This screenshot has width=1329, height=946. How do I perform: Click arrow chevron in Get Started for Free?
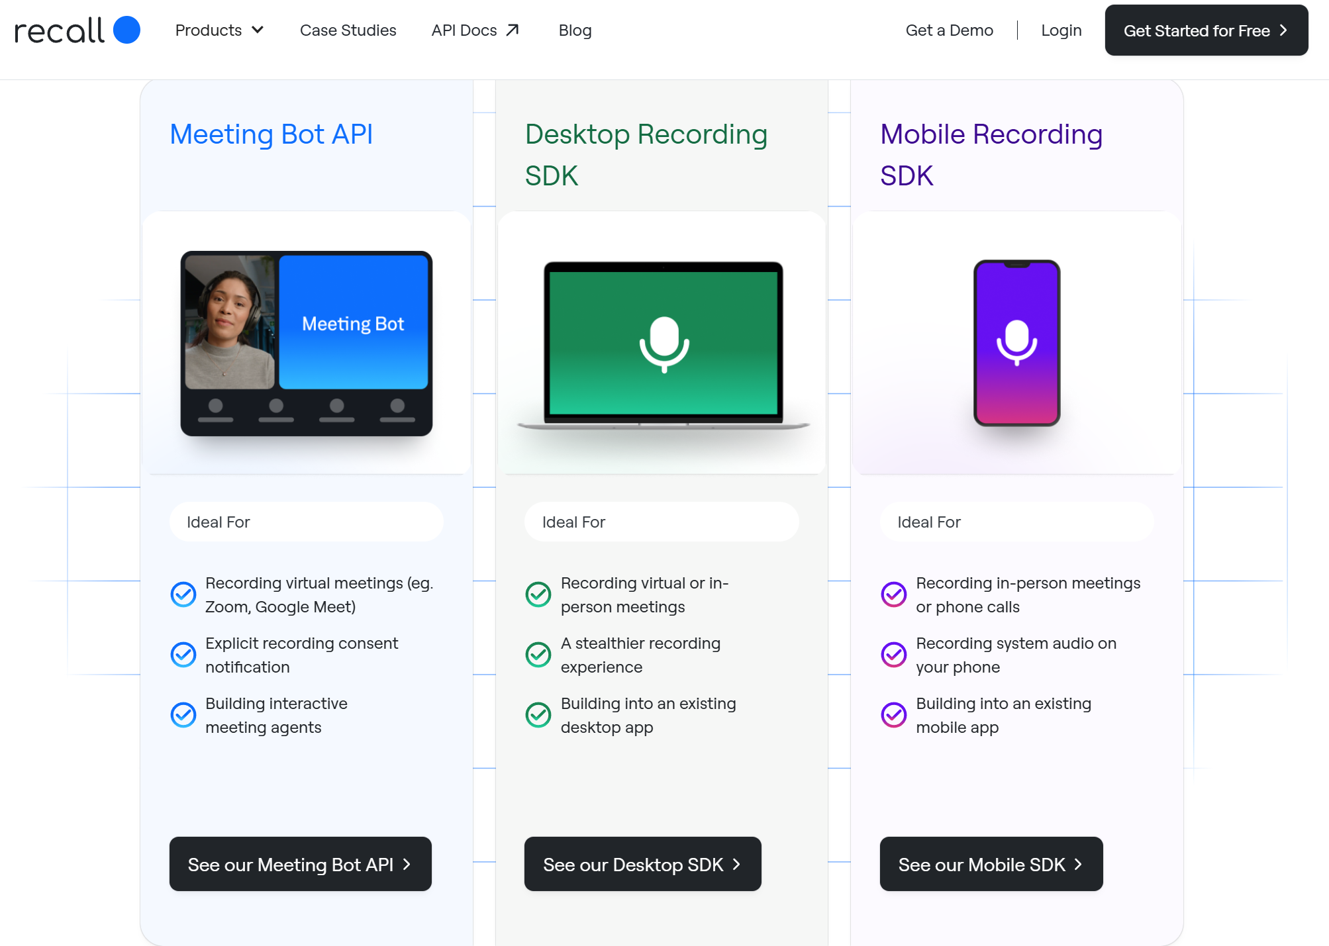pos(1283,30)
